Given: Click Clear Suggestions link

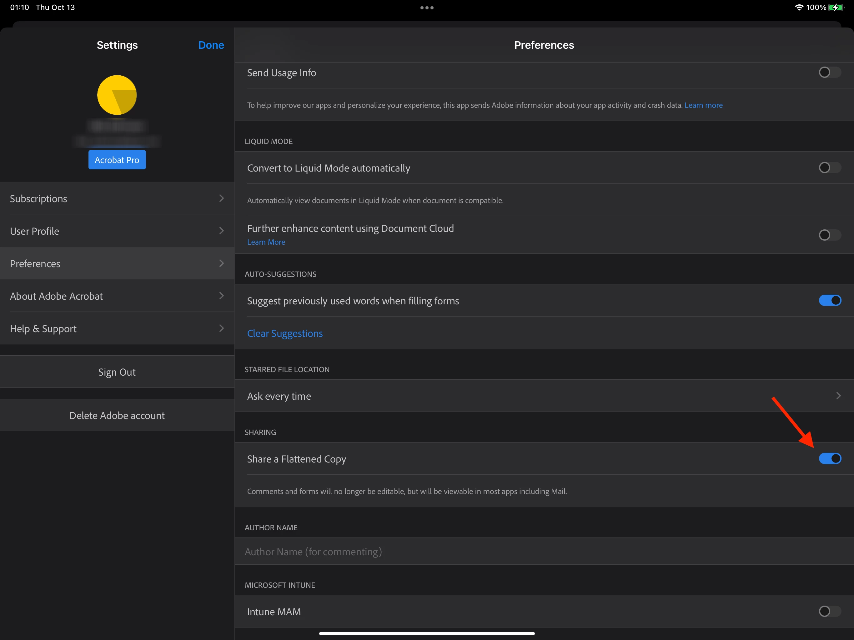Looking at the screenshot, I should click(x=284, y=333).
